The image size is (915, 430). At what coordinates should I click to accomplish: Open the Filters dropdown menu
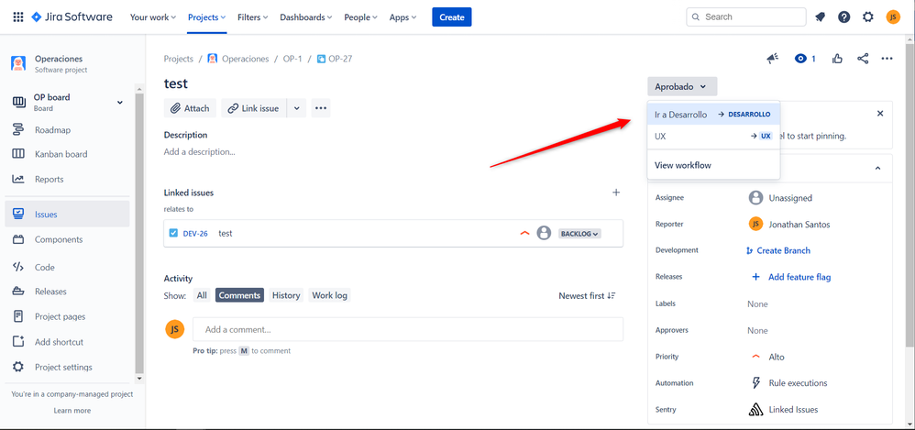(253, 17)
